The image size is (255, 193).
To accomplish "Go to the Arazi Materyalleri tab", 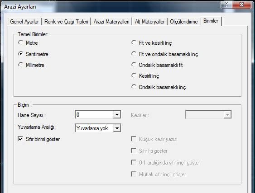I will pyautogui.click(x=111, y=22).
